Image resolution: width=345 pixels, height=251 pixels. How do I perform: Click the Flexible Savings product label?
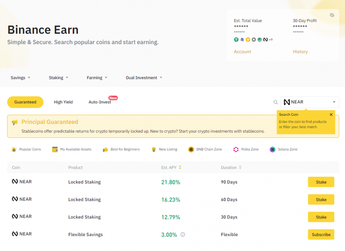pos(85,235)
